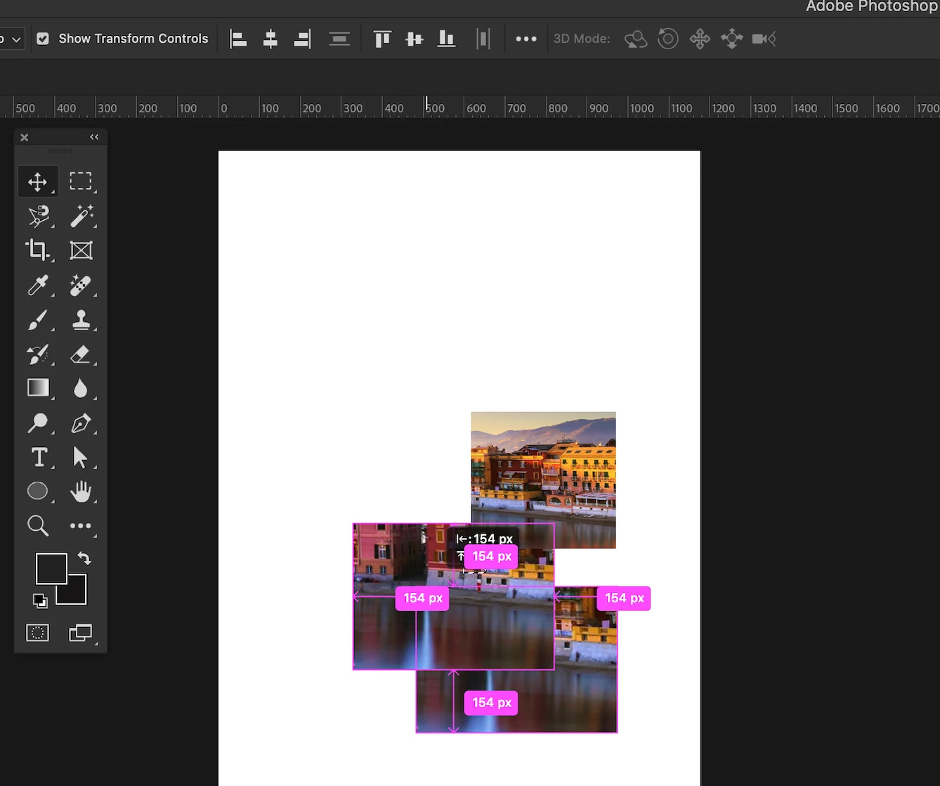The height and width of the screenshot is (786, 940).
Task: Click the Adobe Photoshop title text
Action: [x=872, y=7]
